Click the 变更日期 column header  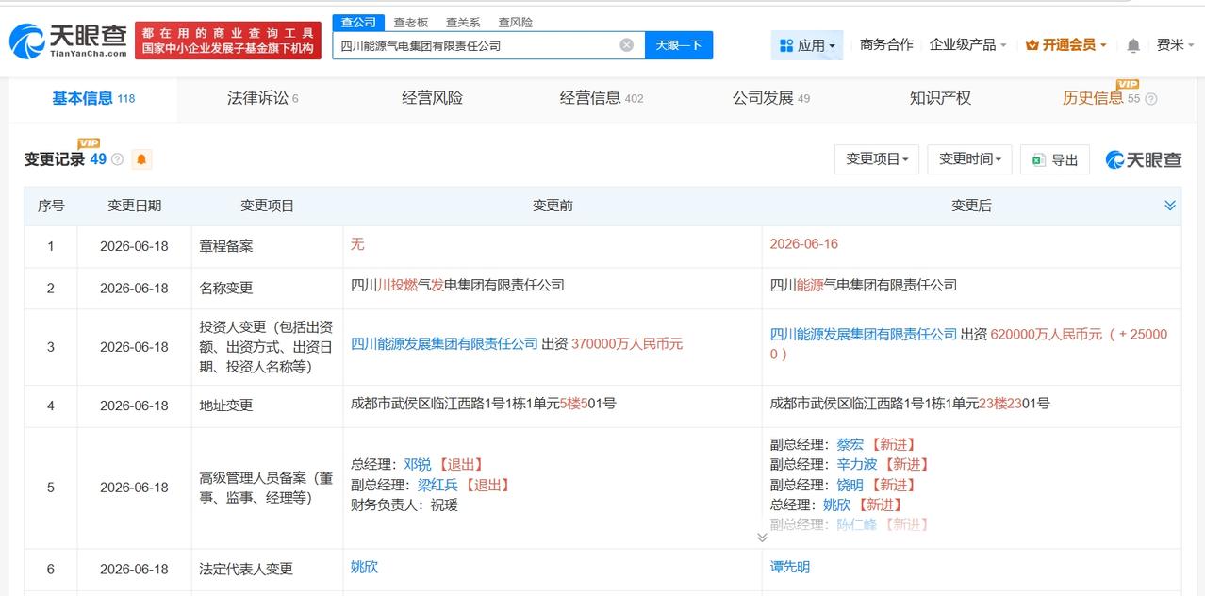(134, 206)
